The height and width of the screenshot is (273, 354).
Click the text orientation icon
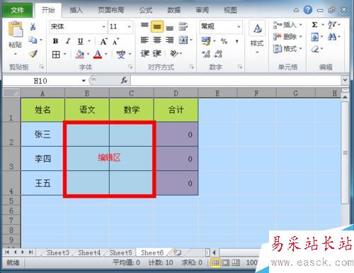[x=174, y=54]
